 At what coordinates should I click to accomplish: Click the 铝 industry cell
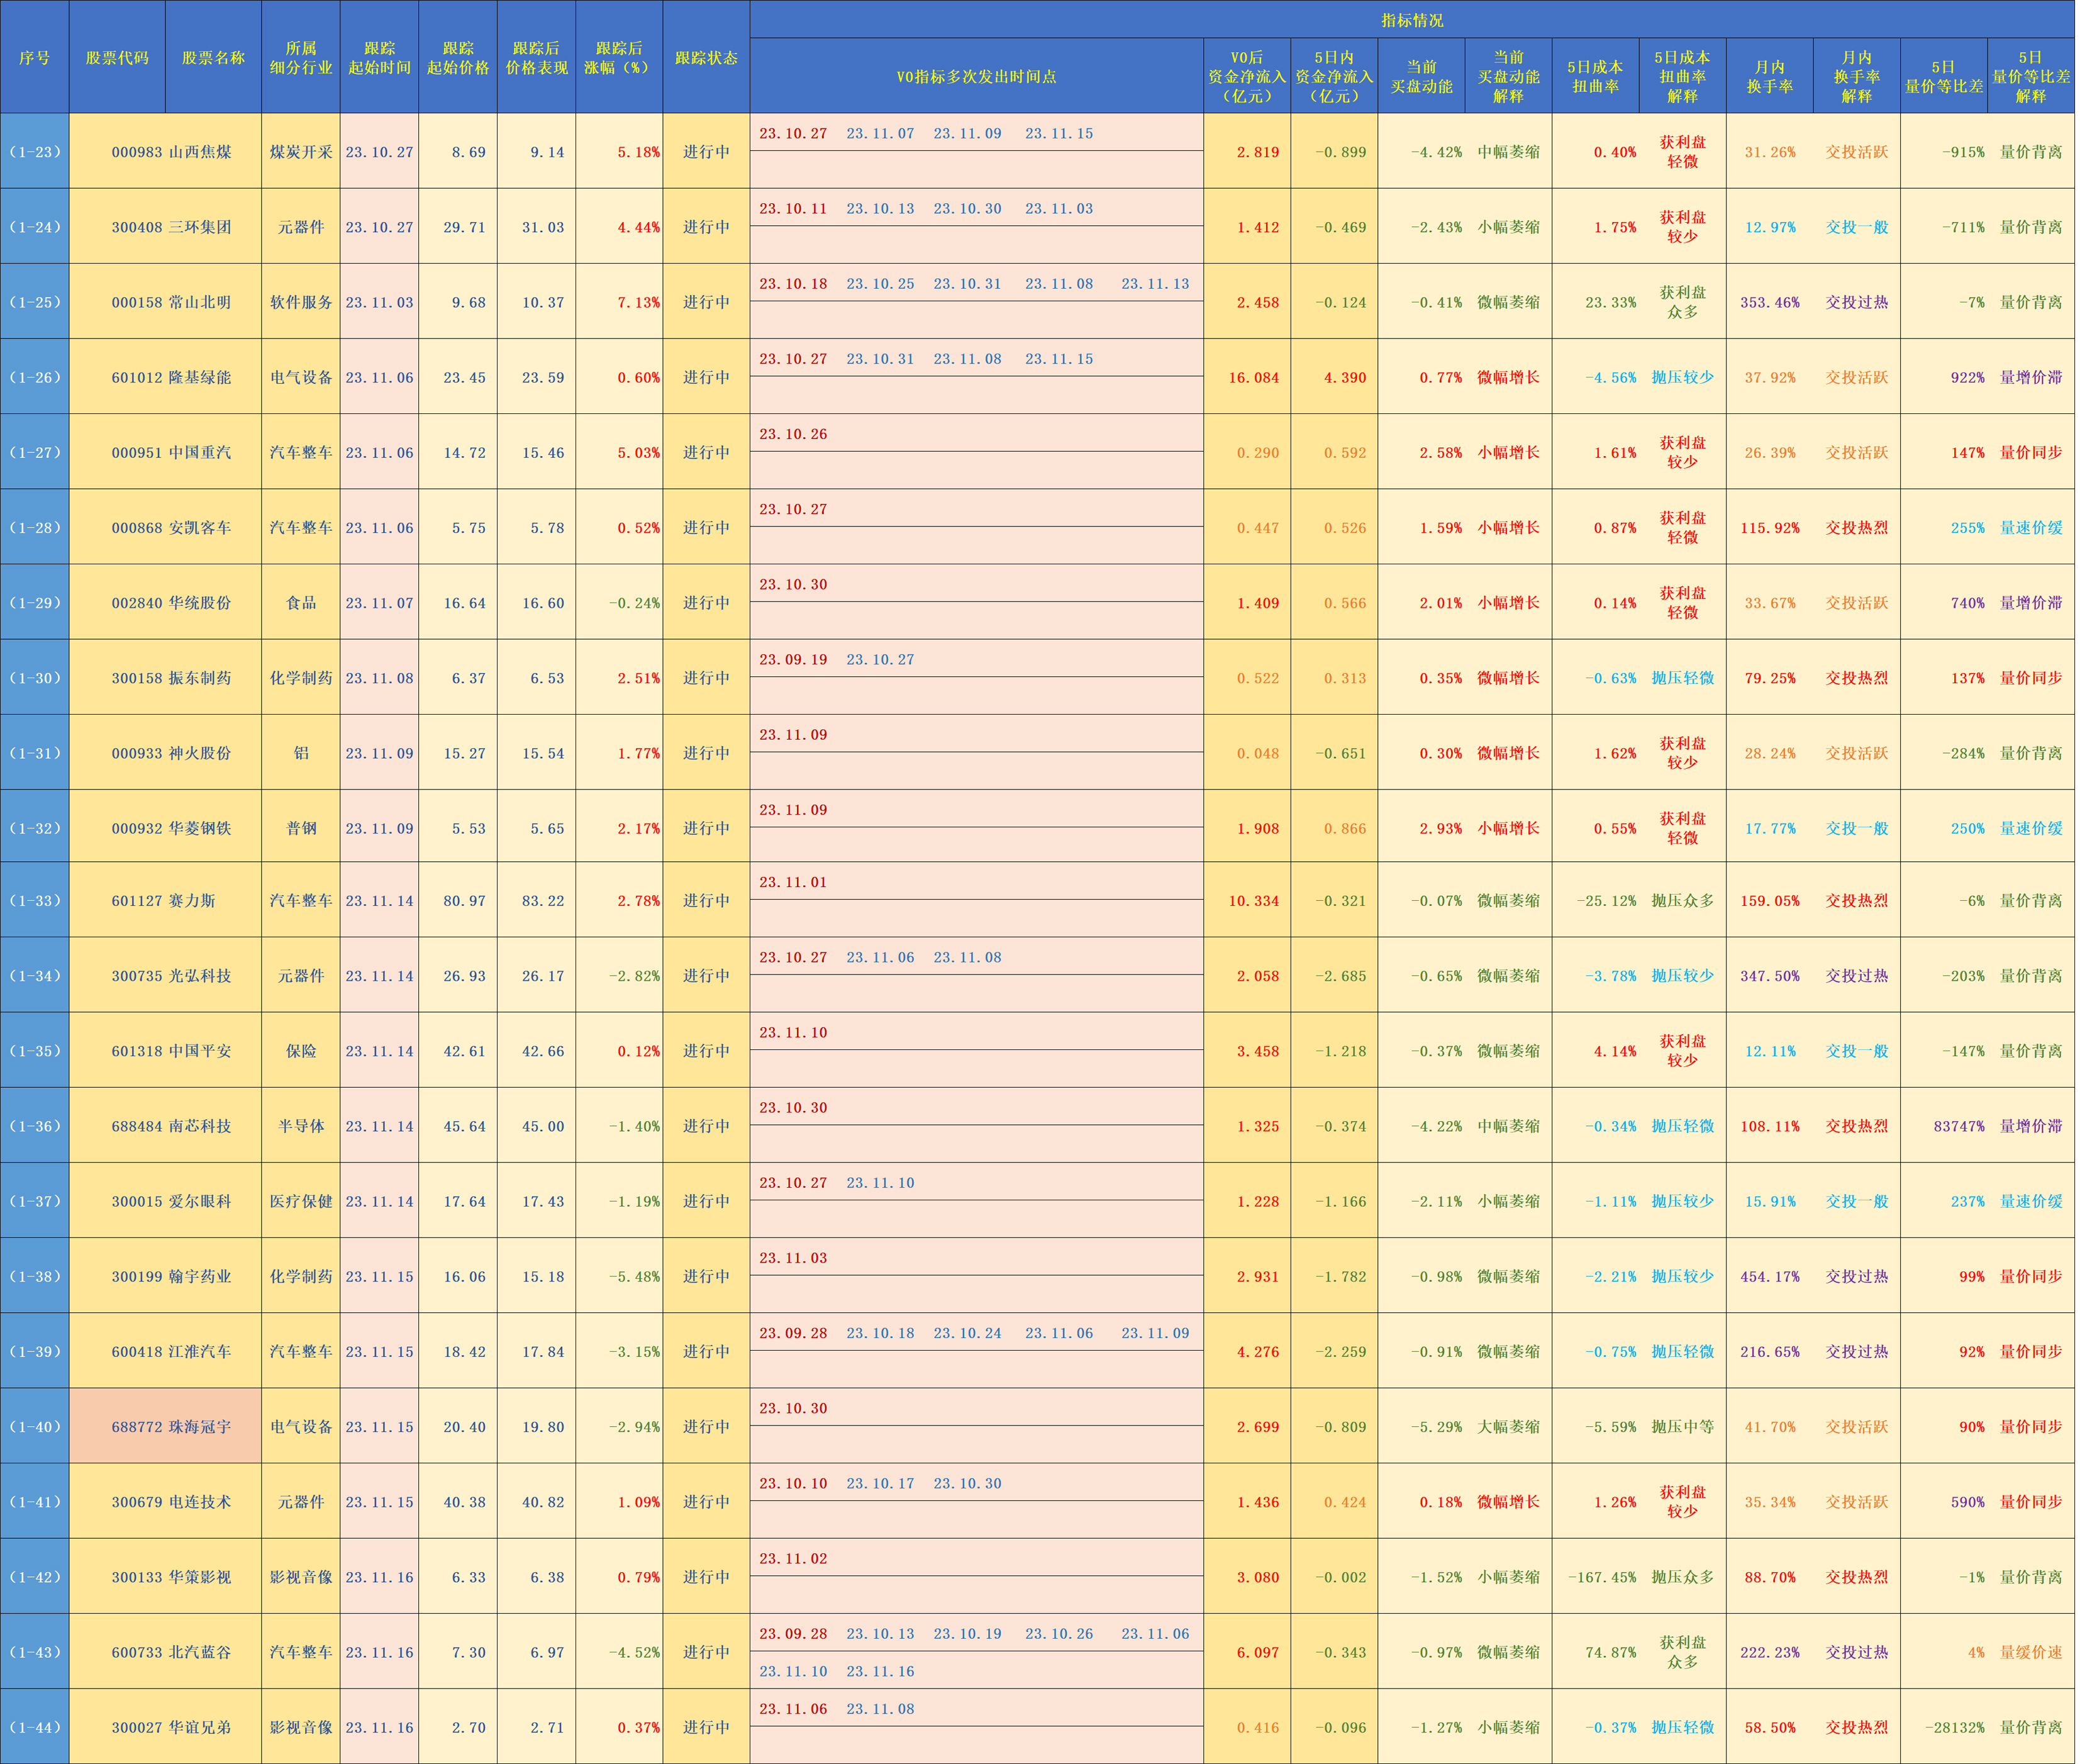coord(301,752)
